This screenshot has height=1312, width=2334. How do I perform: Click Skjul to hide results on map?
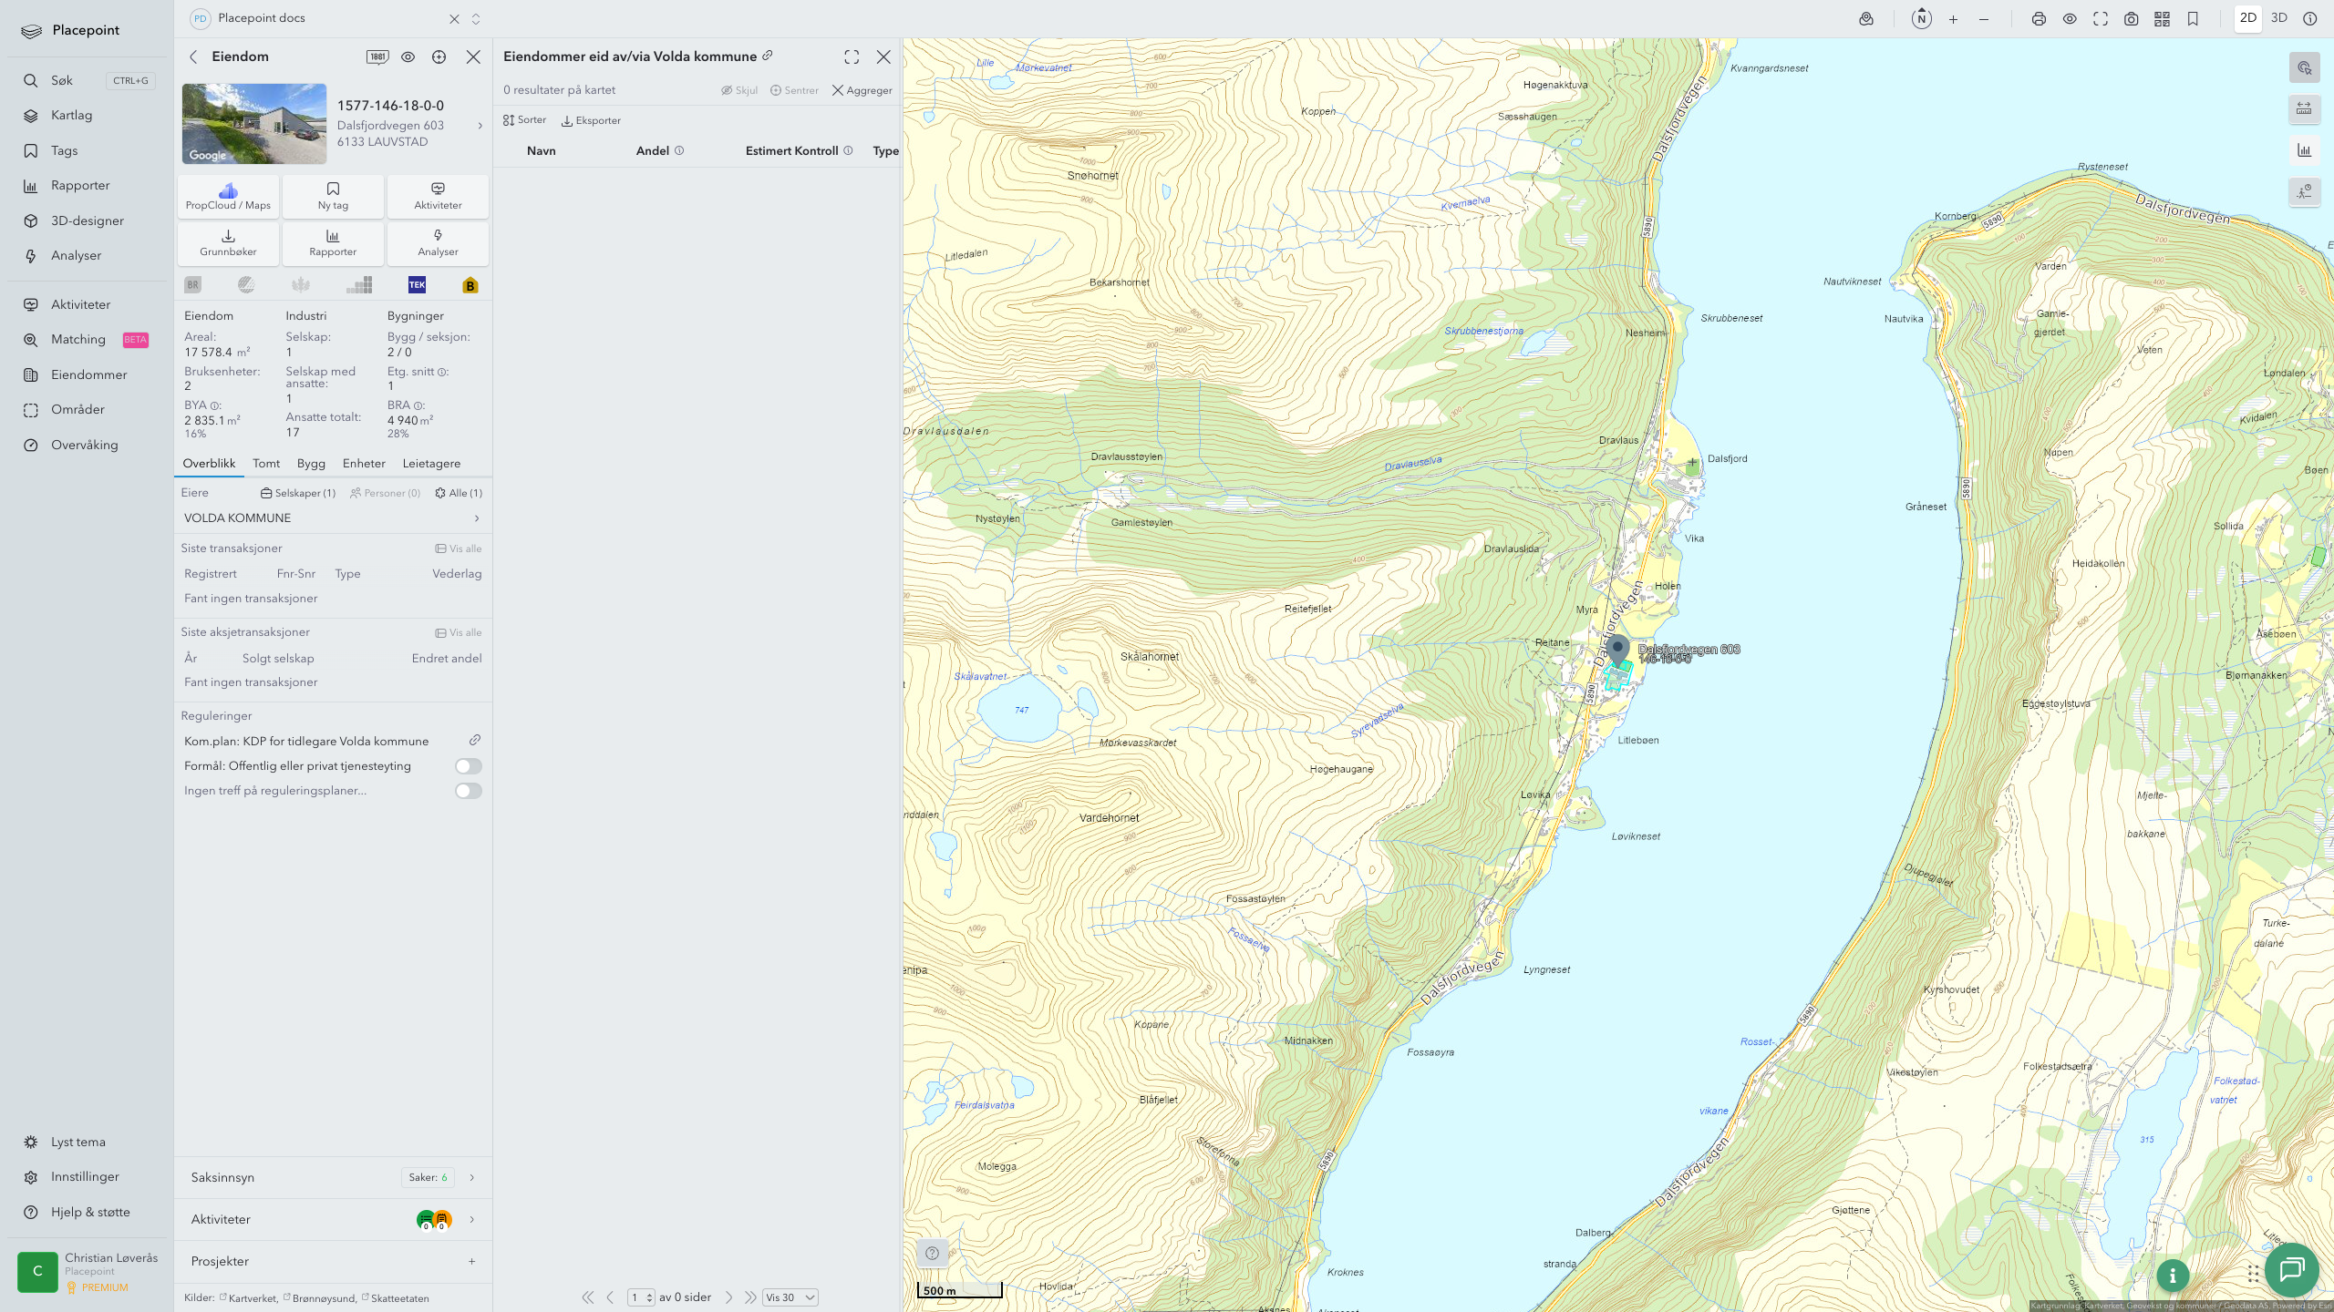[739, 90]
